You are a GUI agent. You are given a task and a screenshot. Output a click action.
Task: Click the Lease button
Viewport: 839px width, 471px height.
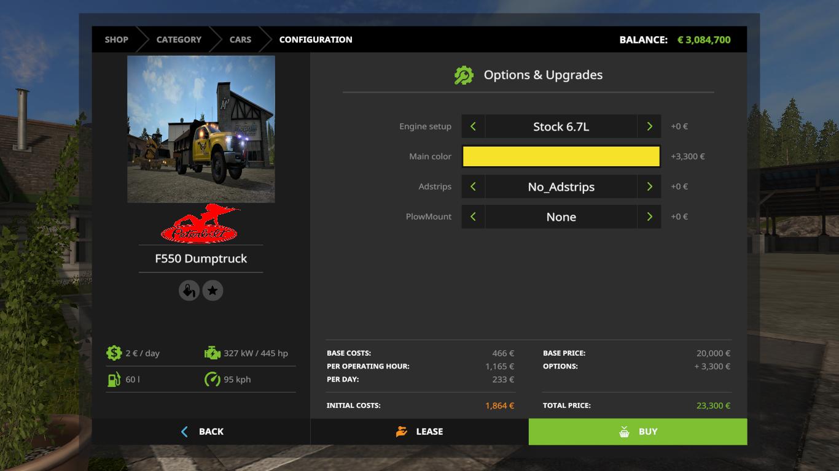[419, 432]
